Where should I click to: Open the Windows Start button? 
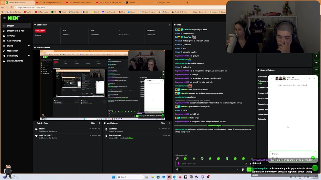[x=113, y=177]
